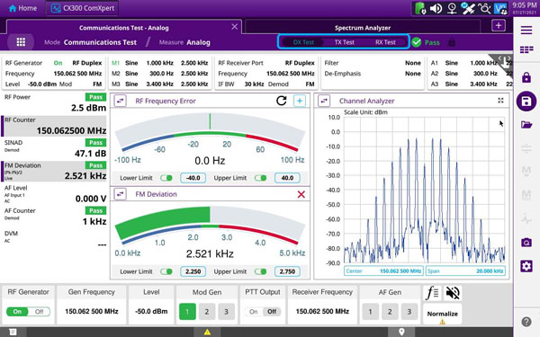Viewport: 540px width, 337px height.
Task: Open Channel Analyzer panel swap selector
Action: click(324, 101)
